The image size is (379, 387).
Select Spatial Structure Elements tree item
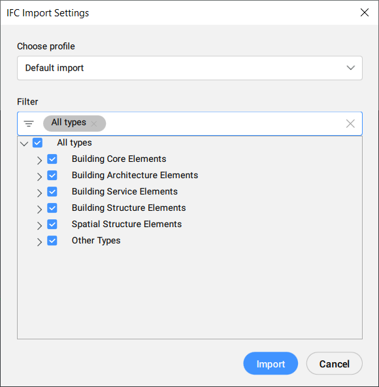tap(127, 224)
